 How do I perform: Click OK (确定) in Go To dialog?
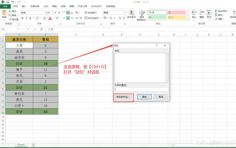pos(144,97)
